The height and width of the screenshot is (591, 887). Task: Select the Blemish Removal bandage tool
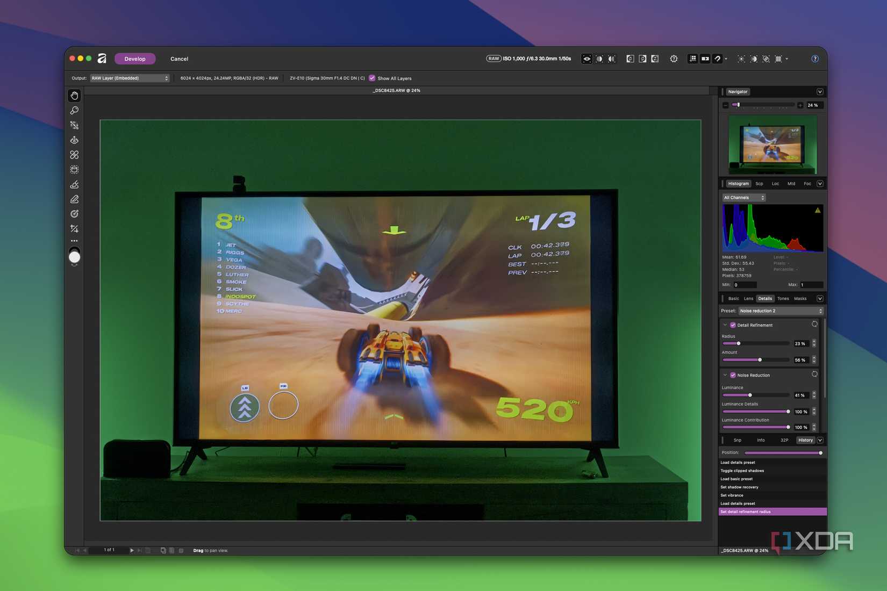[x=74, y=155]
